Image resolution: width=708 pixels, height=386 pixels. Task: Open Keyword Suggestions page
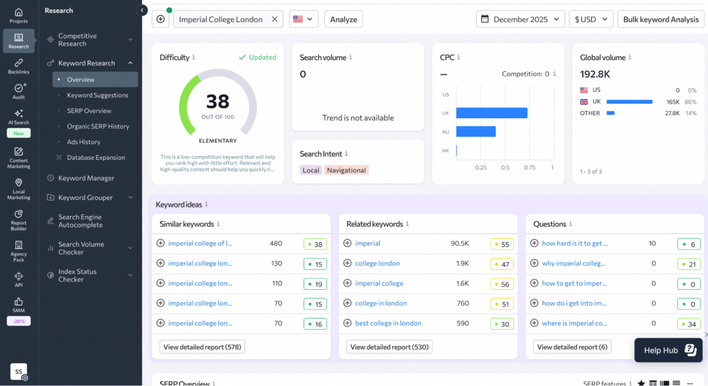point(97,95)
